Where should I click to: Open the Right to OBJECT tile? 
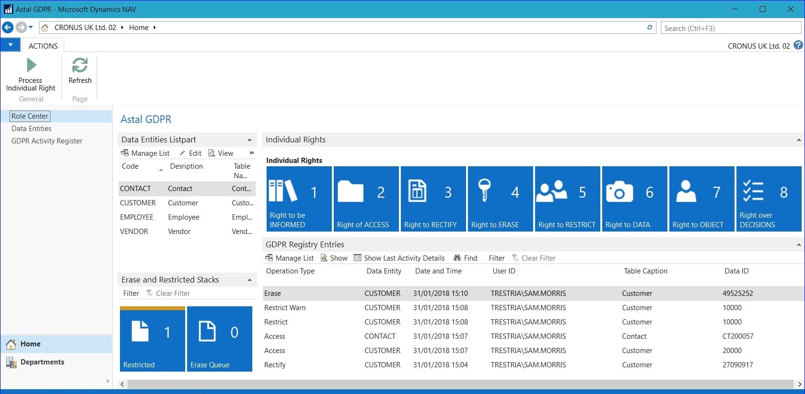tap(702, 199)
